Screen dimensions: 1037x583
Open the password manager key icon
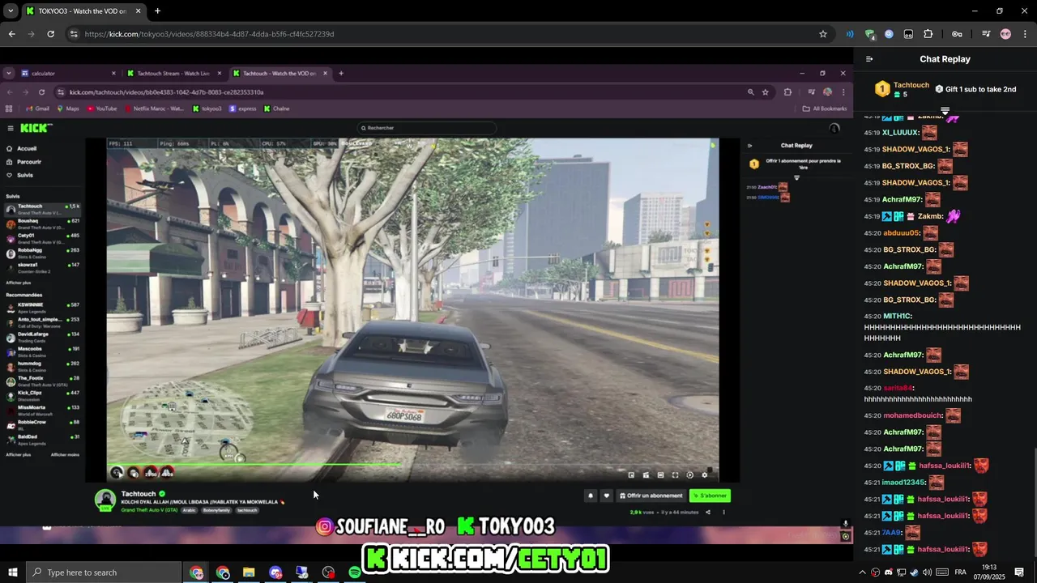coord(957,34)
